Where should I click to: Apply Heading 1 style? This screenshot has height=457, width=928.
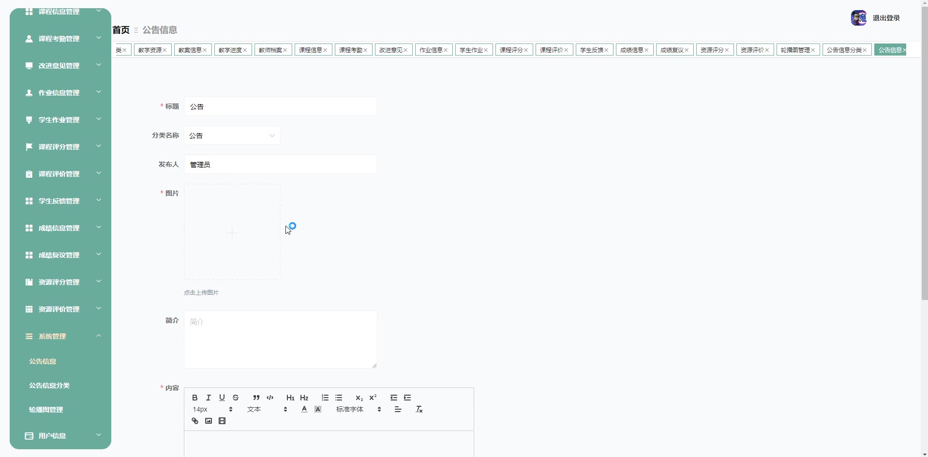[x=290, y=398]
